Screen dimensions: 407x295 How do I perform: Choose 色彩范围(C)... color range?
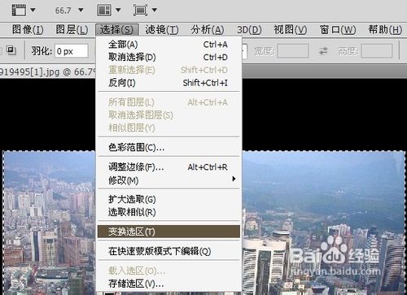point(168,147)
